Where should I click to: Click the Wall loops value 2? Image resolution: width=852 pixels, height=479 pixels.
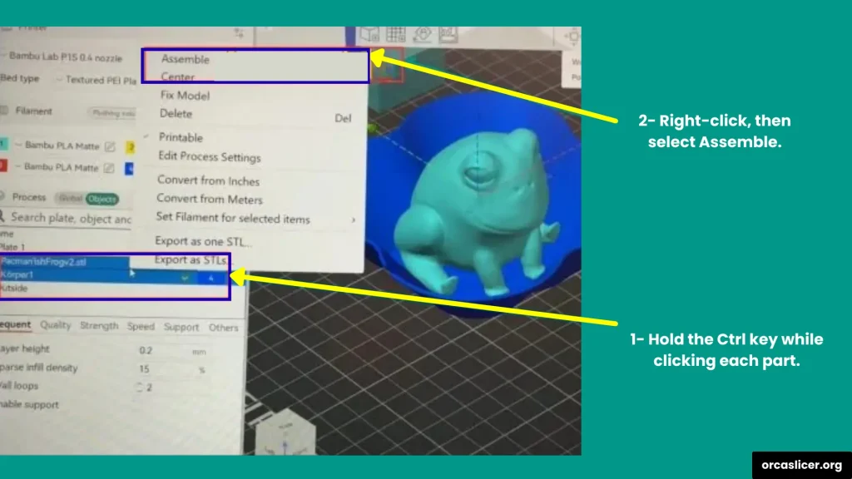click(149, 388)
